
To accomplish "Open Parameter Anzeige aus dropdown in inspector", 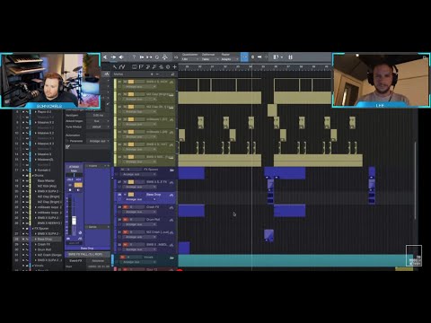I will [99, 141].
